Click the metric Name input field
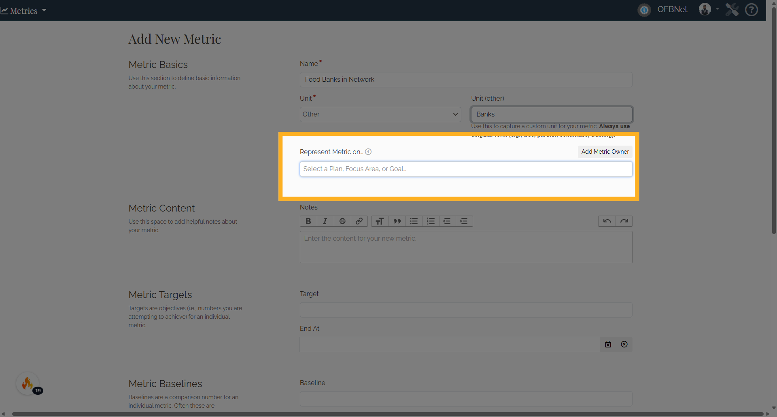This screenshot has height=417, width=777. [466, 80]
